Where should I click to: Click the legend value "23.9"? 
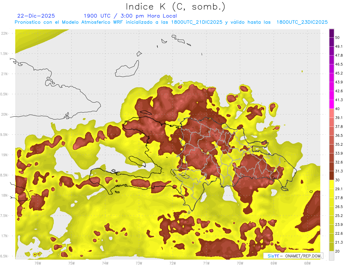[339, 224]
